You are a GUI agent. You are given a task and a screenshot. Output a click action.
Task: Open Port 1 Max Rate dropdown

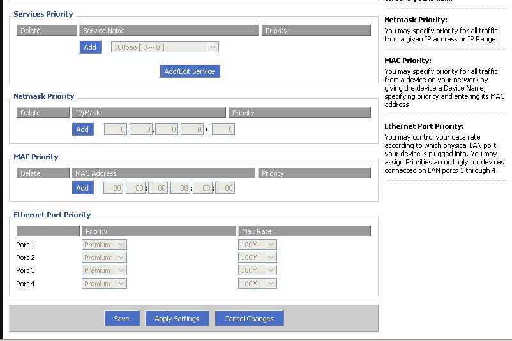point(257,245)
